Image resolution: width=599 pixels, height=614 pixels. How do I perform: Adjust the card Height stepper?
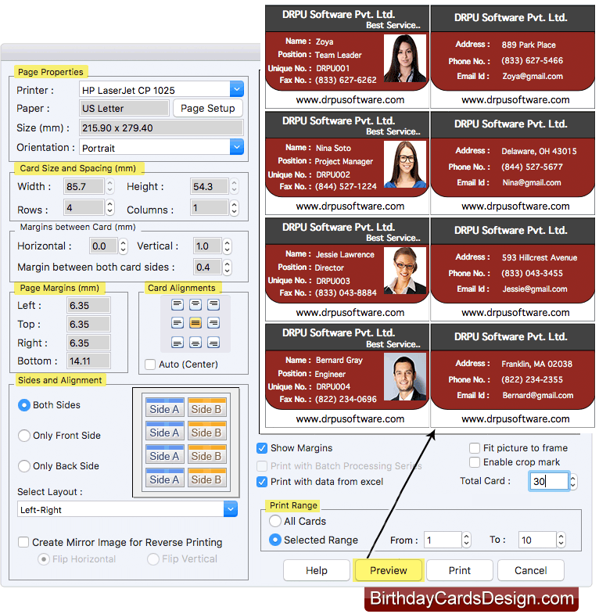pyautogui.click(x=234, y=186)
